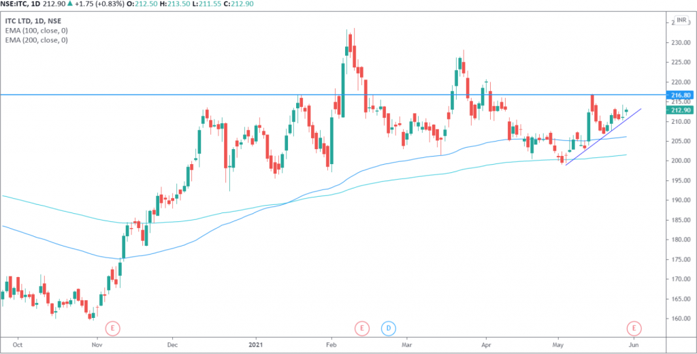
Task: Click the tallest green candle in early February
Action: [x=342, y=90]
